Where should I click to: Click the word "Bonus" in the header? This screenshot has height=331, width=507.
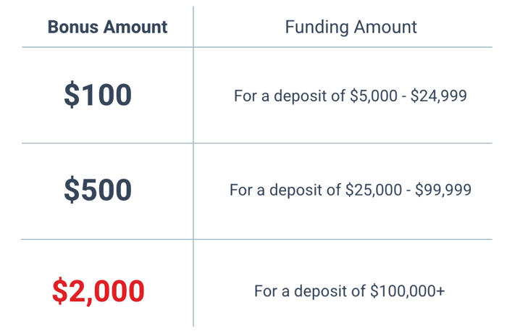point(72,27)
